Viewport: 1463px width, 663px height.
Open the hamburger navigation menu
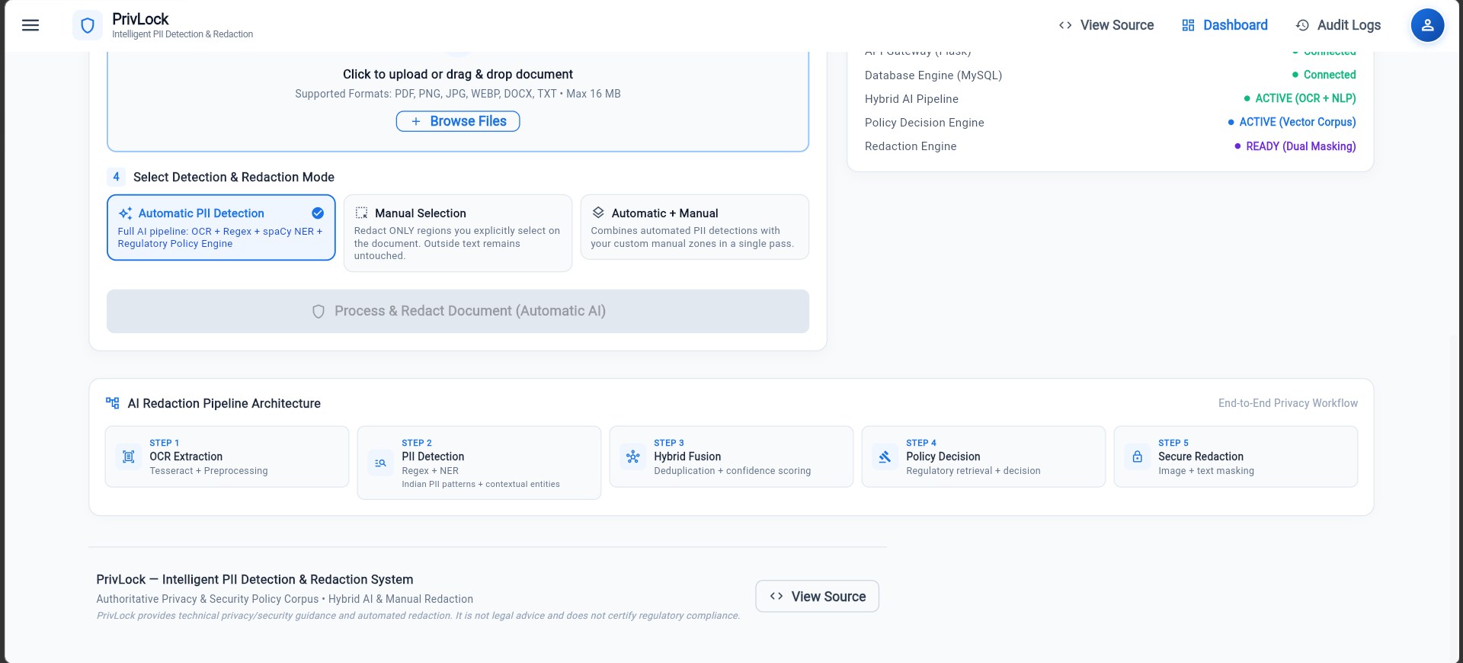coord(30,25)
